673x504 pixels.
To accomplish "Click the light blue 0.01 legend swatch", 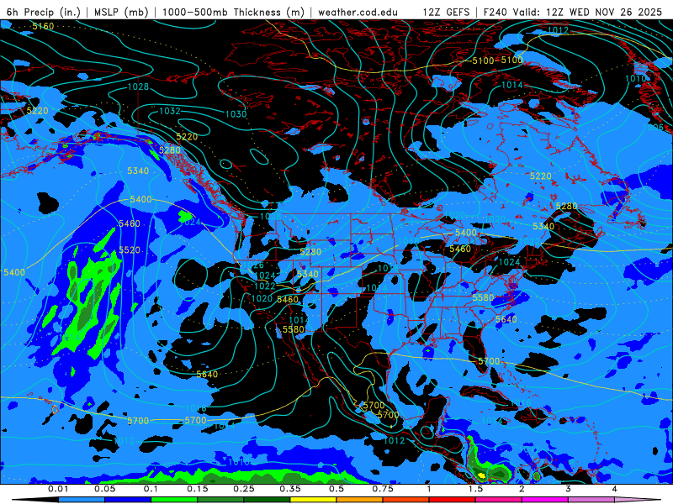I will click(x=82, y=500).
